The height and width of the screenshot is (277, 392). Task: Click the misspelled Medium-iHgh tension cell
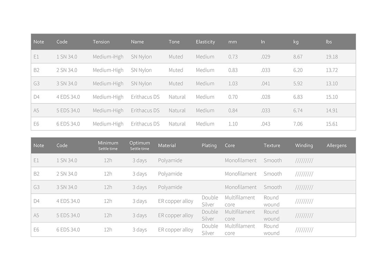pos(108,57)
